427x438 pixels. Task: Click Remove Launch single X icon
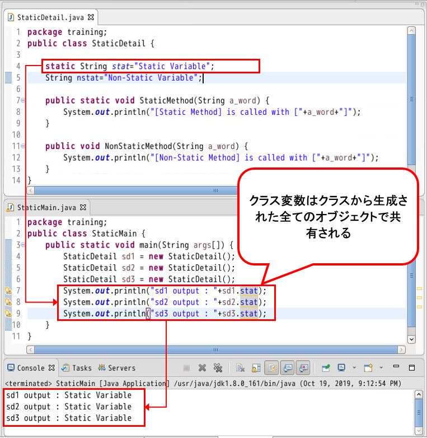[202, 368]
